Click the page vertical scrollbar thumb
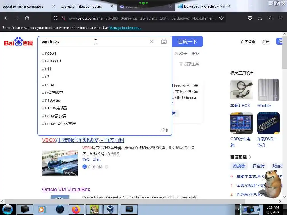287x215 pixels. (x=285, y=53)
